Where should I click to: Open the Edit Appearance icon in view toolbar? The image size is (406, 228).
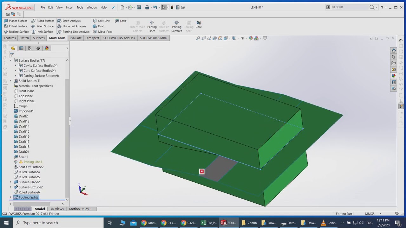251,38
